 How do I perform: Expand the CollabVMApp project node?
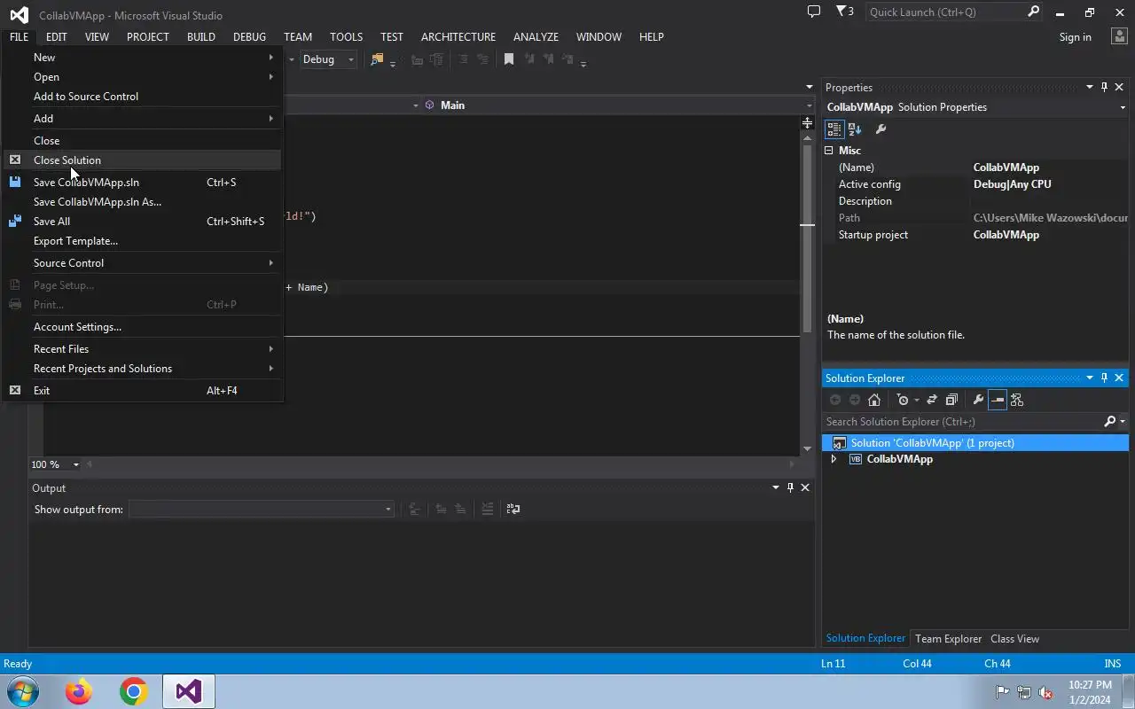click(834, 459)
